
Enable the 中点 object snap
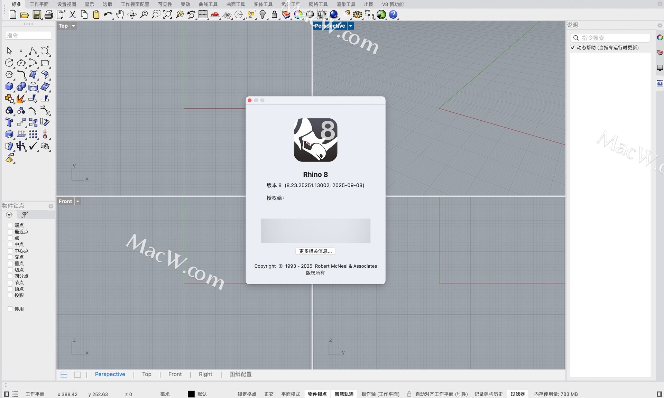coord(10,244)
